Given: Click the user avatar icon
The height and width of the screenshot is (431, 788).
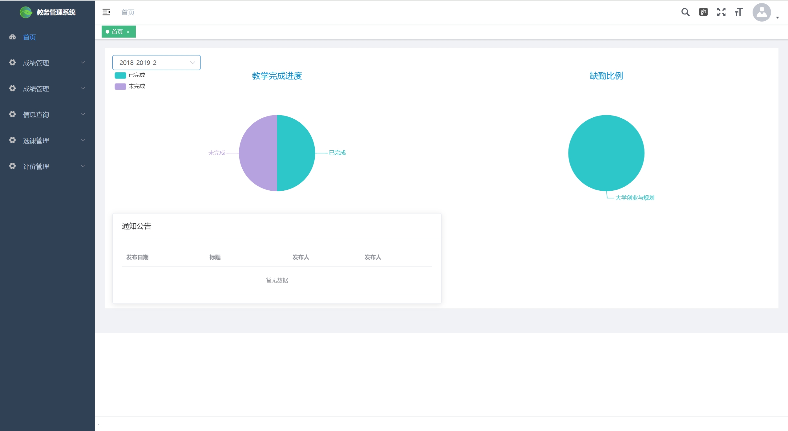Looking at the screenshot, I should [762, 12].
